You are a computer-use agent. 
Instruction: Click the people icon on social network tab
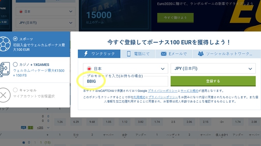(x=201, y=54)
